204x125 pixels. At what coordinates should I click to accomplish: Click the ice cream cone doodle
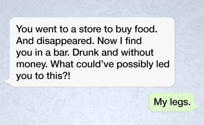pyautogui.click(x=30, y=107)
